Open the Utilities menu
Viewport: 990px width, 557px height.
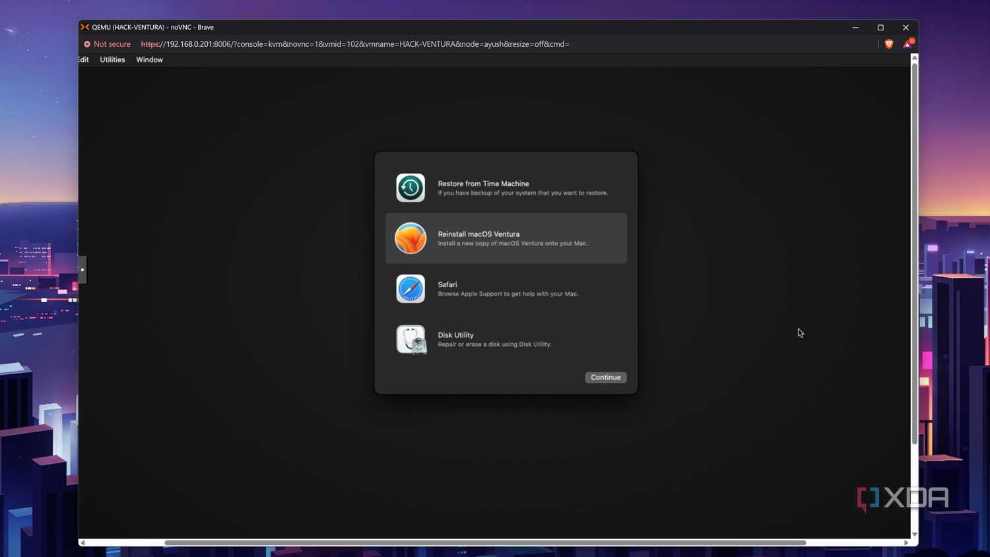(x=112, y=59)
